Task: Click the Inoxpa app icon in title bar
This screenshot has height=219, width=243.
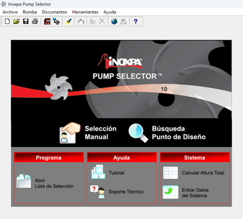Action: pos(4,4)
